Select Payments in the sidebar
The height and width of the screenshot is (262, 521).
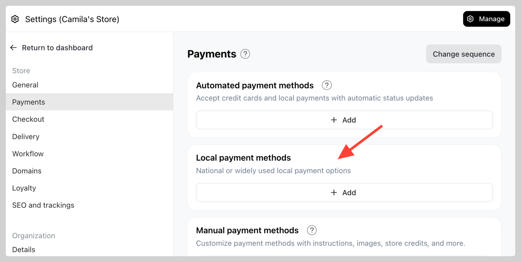[89, 102]
